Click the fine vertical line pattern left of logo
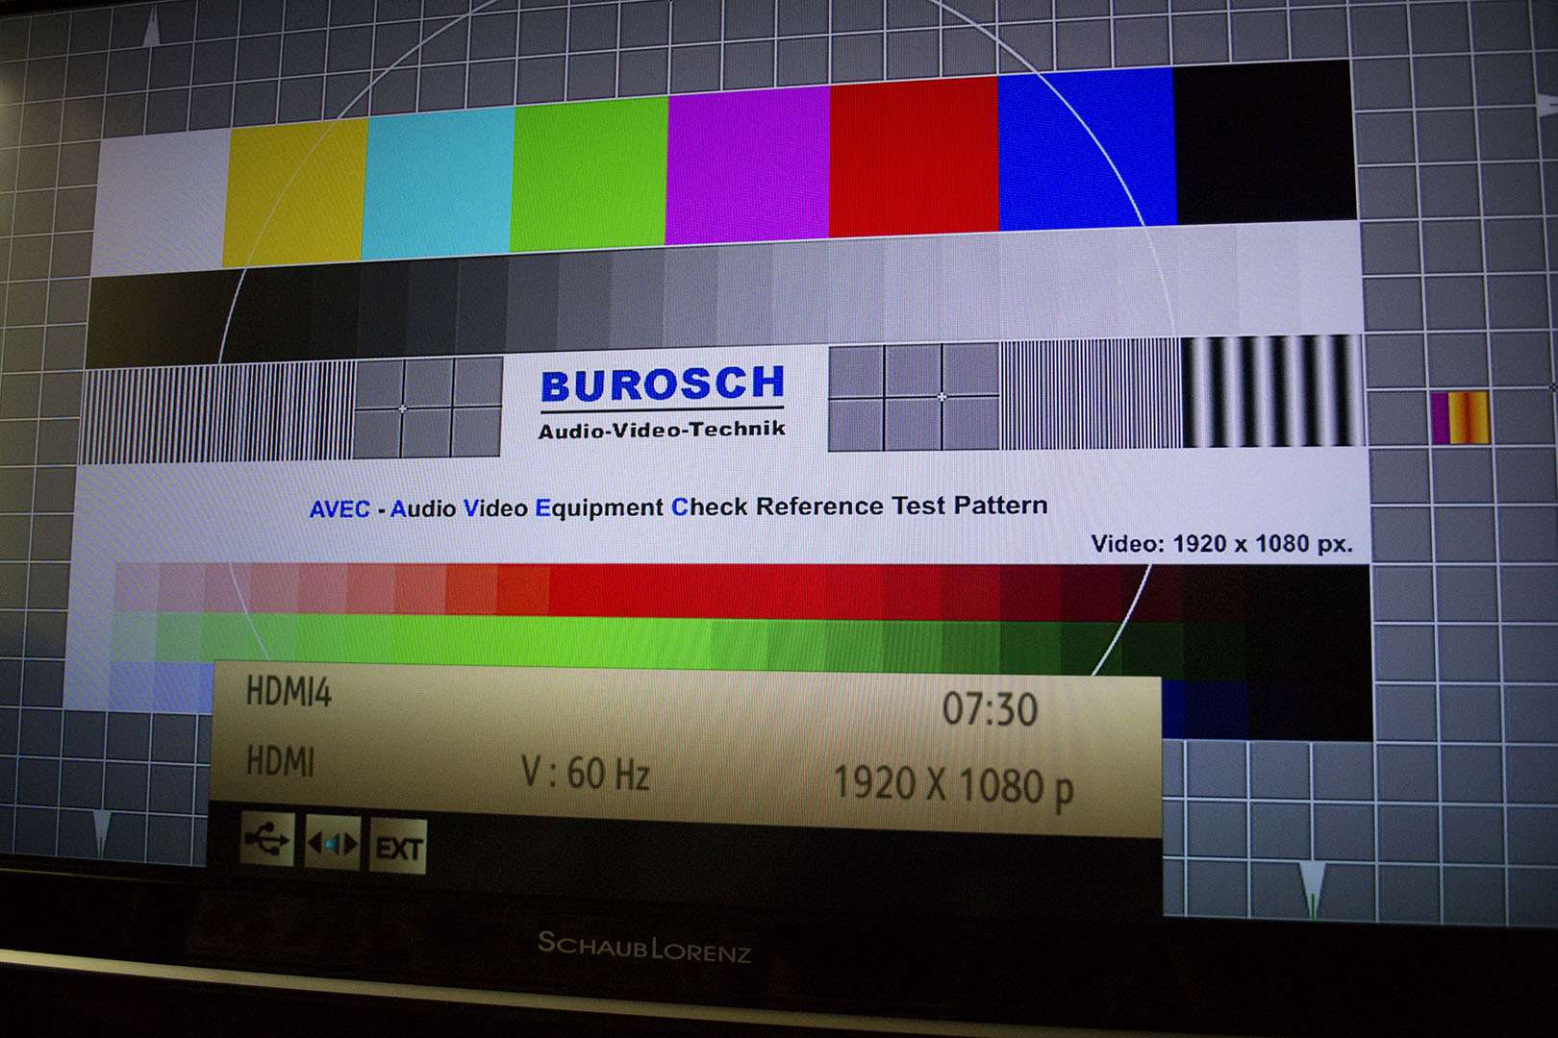This screenshot has height=1038, width=1558. [x=218, y=411]
